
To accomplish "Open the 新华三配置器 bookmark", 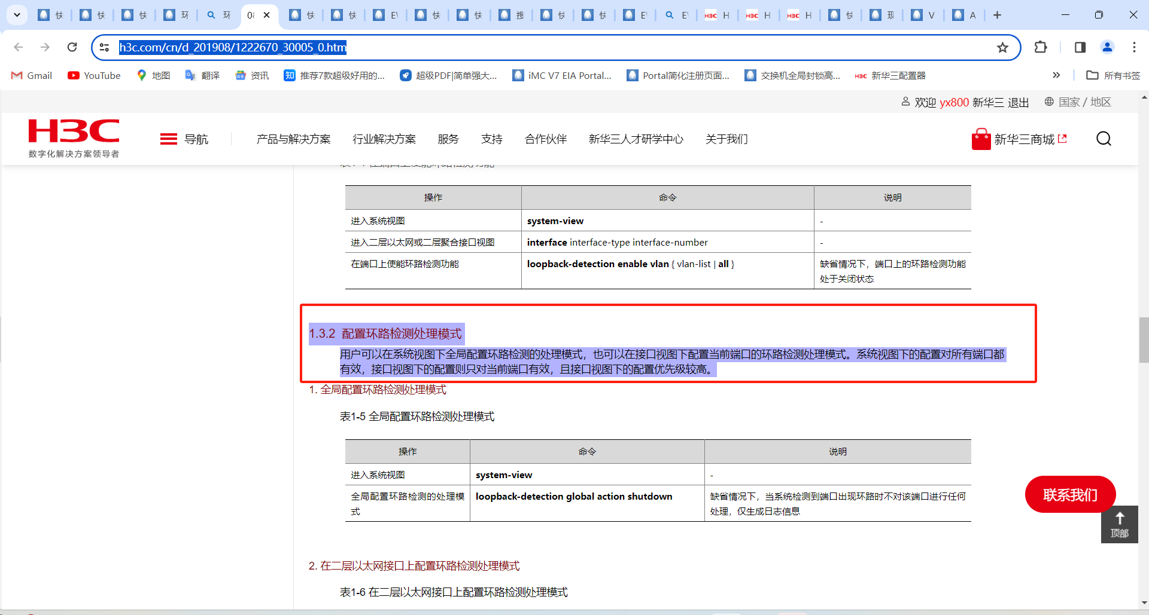I will (x=890, y=75).
